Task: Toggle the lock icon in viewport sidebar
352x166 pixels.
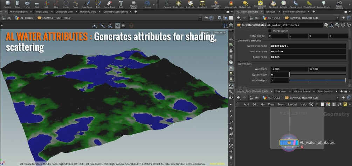Action: coord(231,51)
